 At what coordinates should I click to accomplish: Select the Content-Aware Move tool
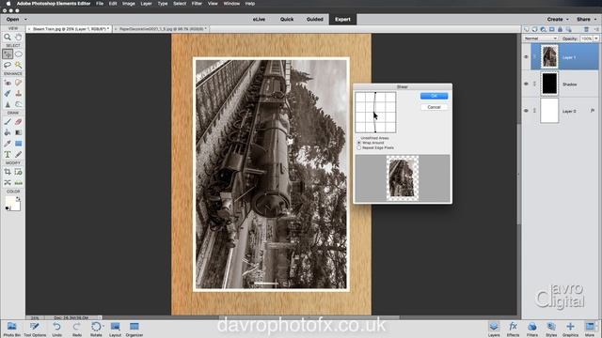pos(8,183)
